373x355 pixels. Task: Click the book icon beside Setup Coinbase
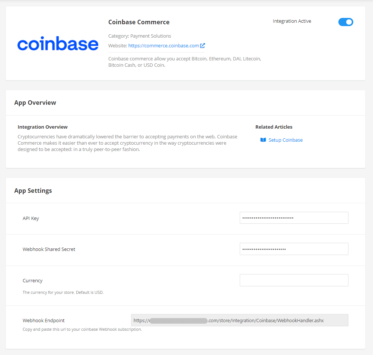(x=263, y=140)
